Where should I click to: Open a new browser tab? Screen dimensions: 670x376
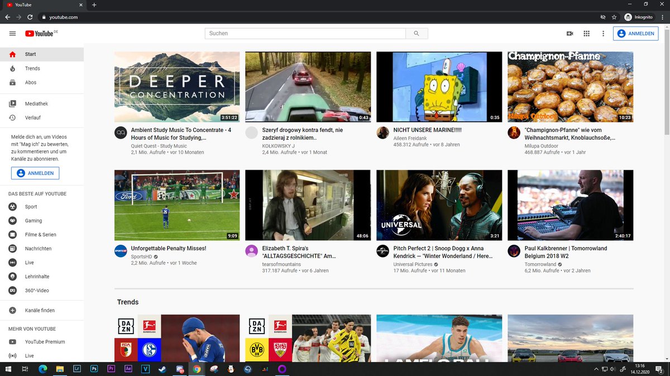[94, 4]
